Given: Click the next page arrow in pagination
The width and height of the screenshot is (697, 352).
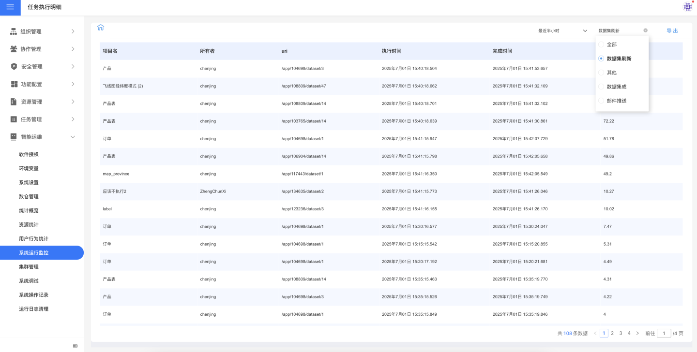Looking at the screenshot, I should (x=637, y=333).
